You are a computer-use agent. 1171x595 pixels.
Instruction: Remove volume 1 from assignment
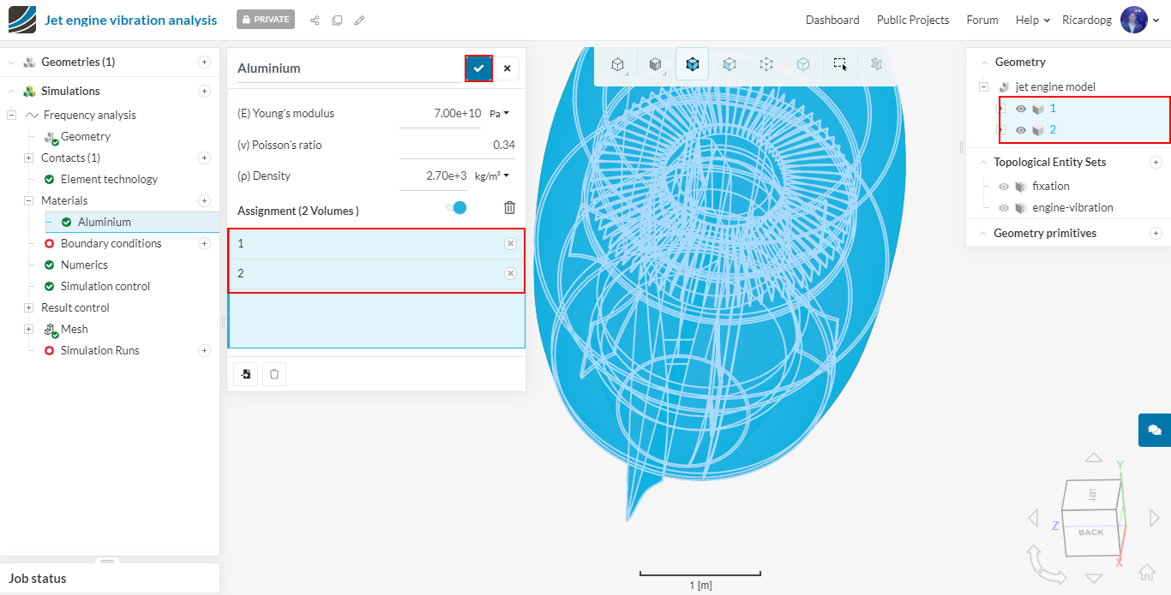tap(510, 244)
